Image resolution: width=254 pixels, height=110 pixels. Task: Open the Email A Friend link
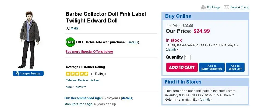coord(240,7)
